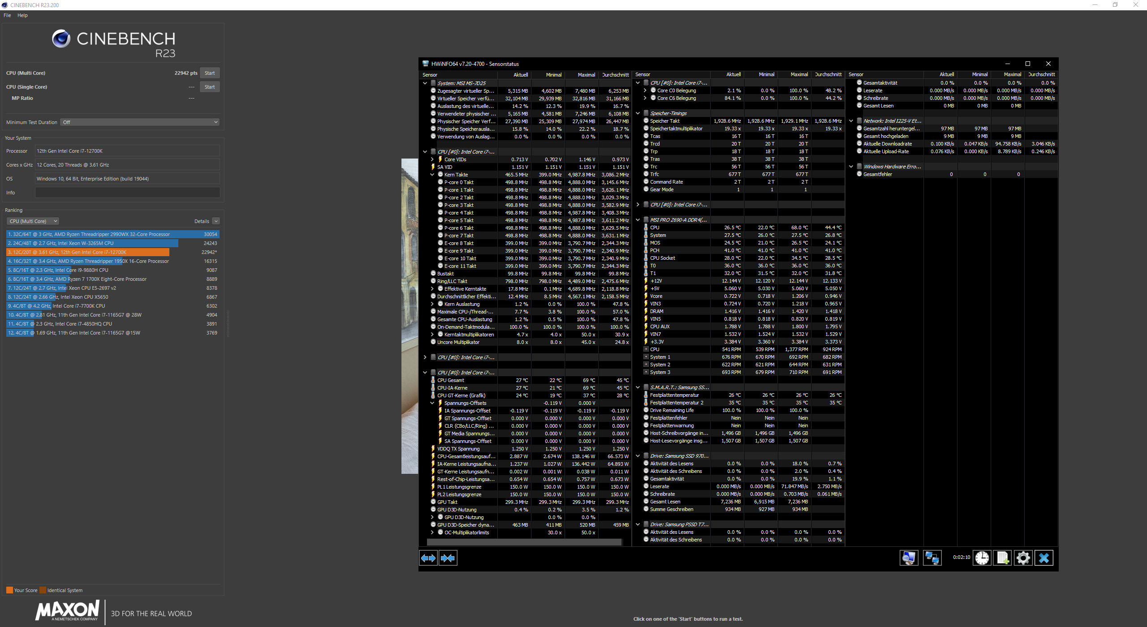Reset sensor values with the clock icon
1147x627 pixels.
pos(982,558)
